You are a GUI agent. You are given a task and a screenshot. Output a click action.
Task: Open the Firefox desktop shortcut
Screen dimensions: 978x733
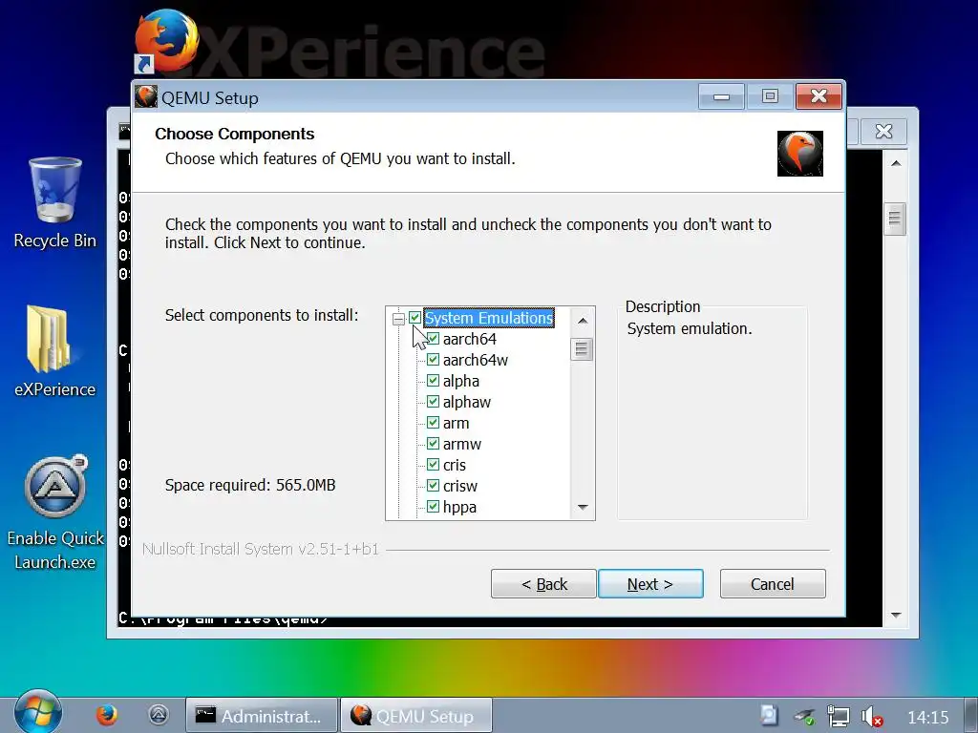[166, 42]
